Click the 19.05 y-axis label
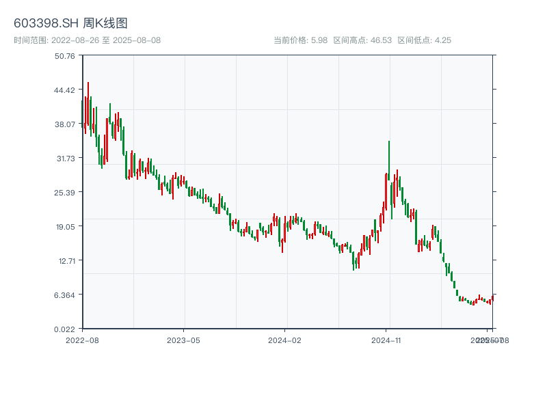 [65, 227]
